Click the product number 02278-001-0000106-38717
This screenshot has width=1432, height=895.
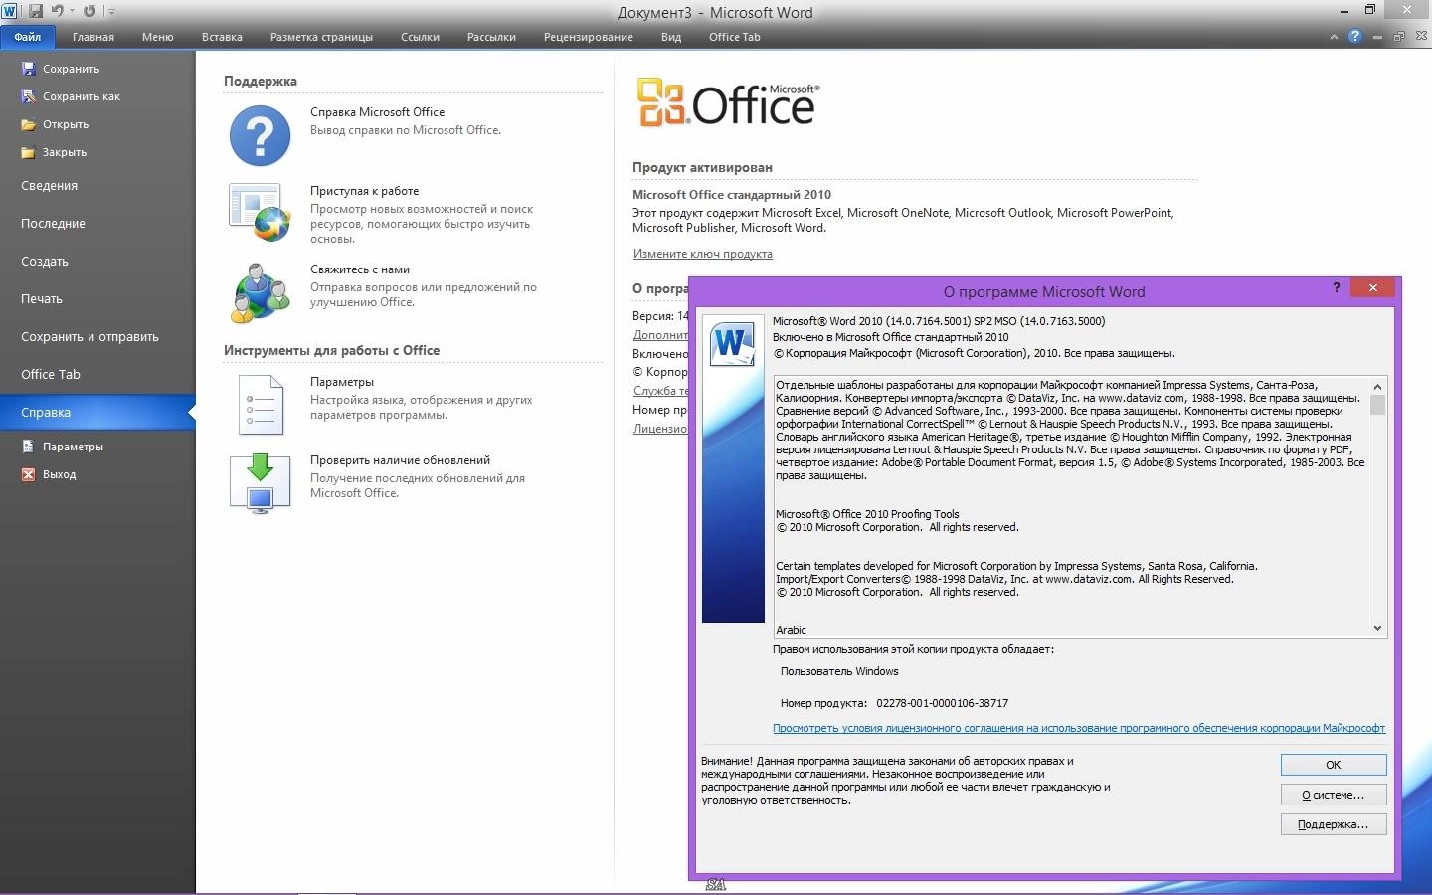click(x=942, y=703)
